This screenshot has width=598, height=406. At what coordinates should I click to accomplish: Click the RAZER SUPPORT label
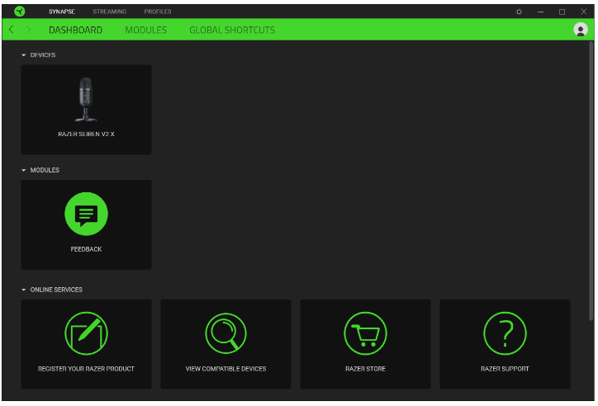click(x=505, y=369)
